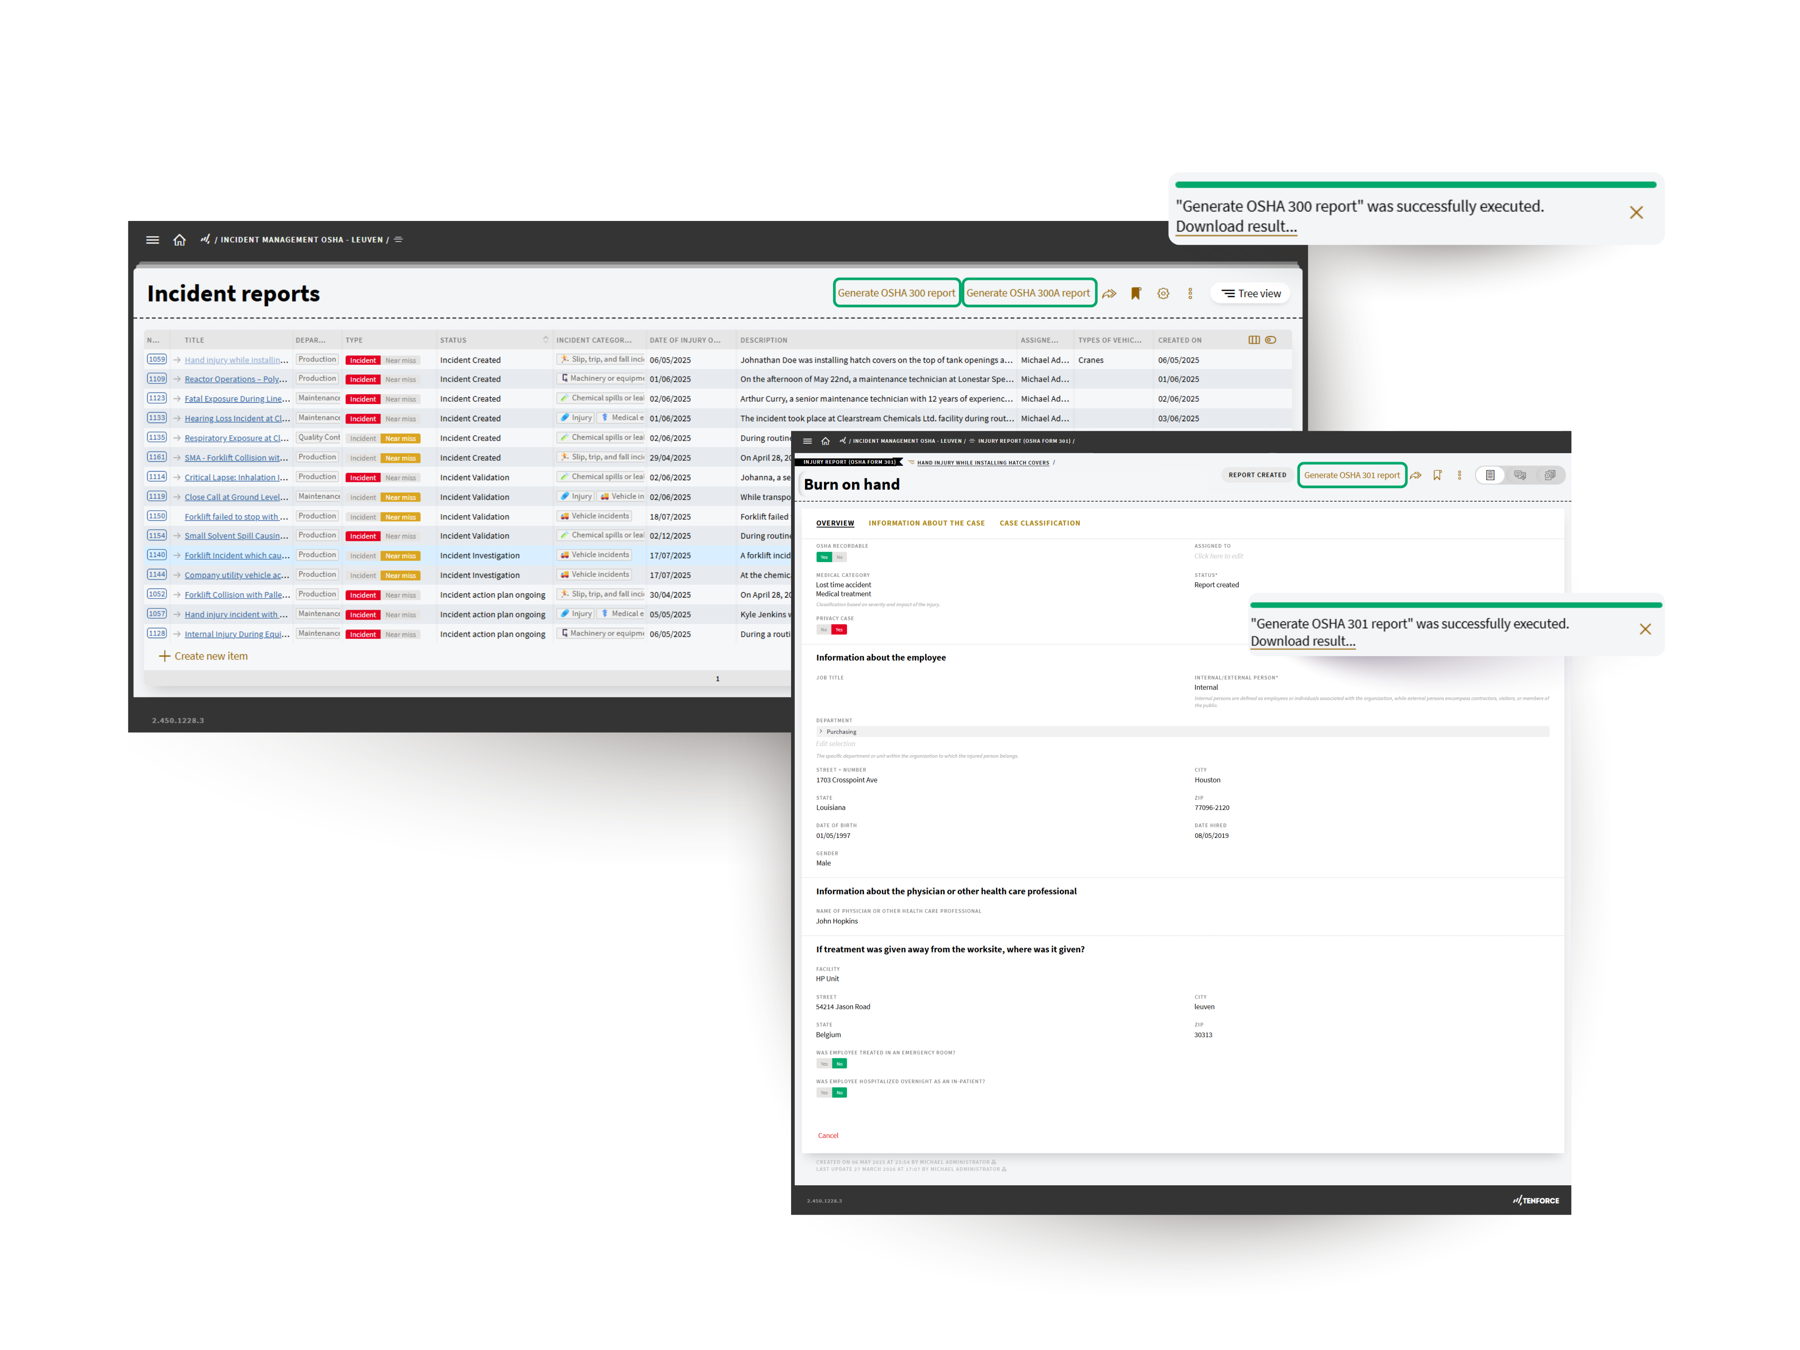Viewport: 1800px width, 1350px height.
Task: Click INJURY REPORT (OSHA FORM 301) breadcrumb tag
Action: (850, 462)
